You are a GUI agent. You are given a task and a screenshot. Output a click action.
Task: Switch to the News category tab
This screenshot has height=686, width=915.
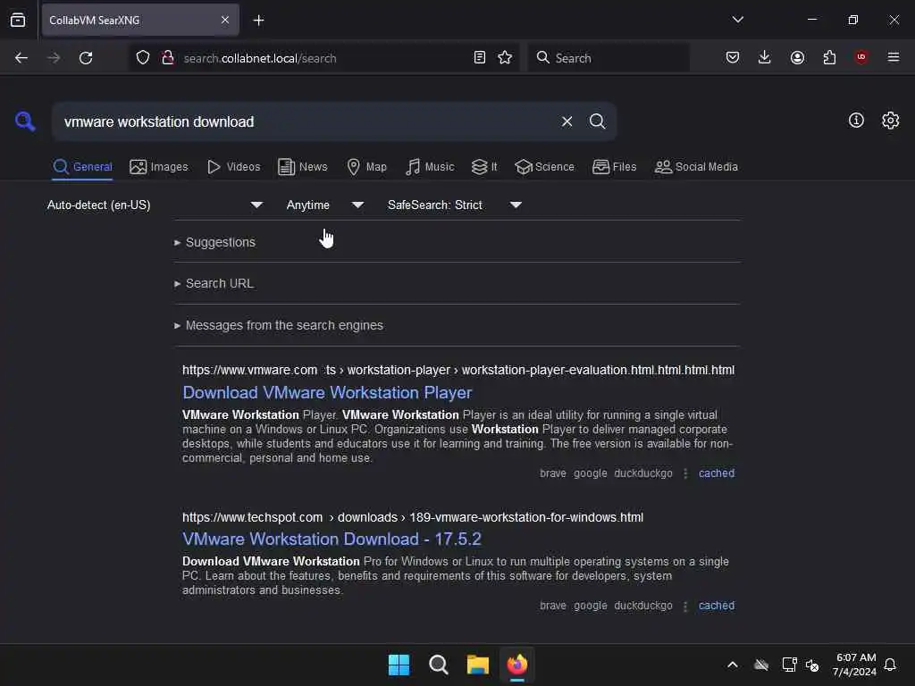pyautogui.click(x=303, y=167)
